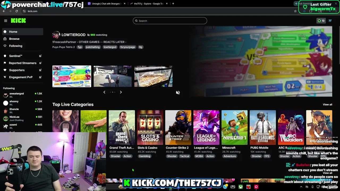Viewport: 340px width, 191px height.
Task: Open NickLee in the Following list
Action: point(23,118)
